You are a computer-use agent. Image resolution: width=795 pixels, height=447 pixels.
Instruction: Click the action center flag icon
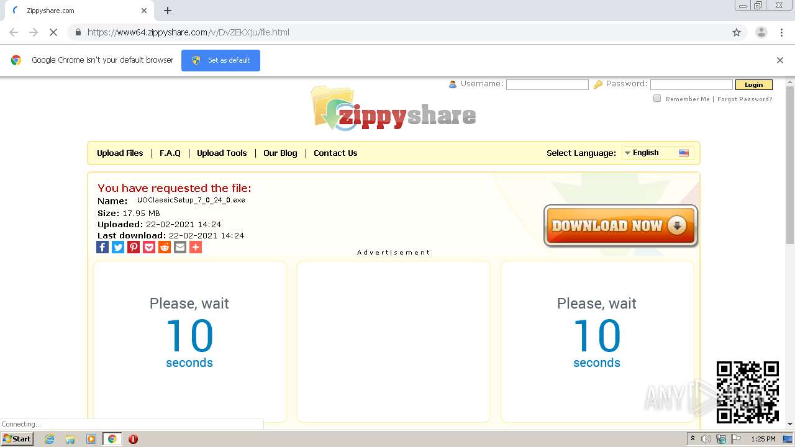point(735,439)
